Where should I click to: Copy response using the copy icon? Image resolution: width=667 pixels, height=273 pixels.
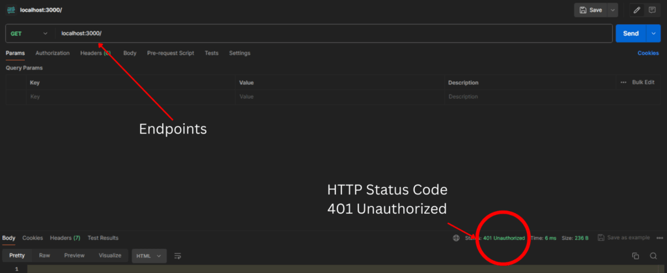(635, 256)
